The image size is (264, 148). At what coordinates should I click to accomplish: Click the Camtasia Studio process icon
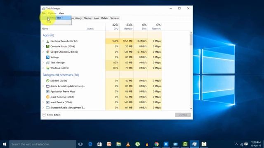coord(48,46)
